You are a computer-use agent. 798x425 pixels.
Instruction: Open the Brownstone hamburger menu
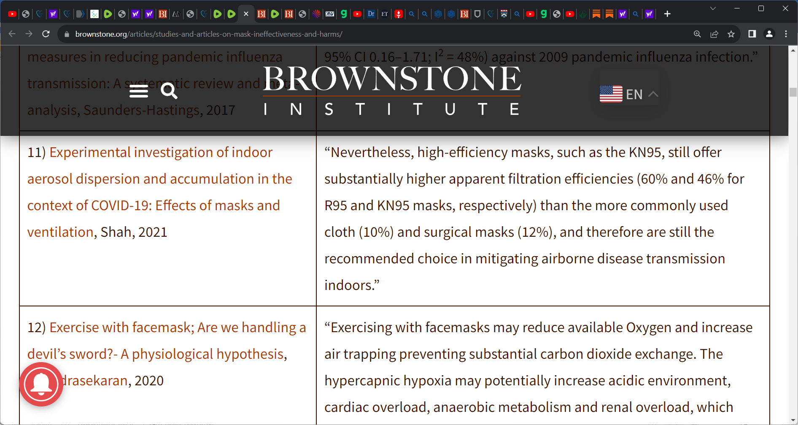[x=139, y=91]
